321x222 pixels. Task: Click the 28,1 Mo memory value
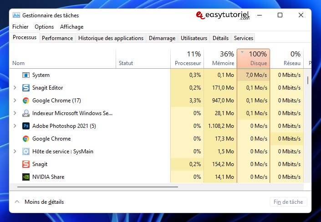point(224,113)
